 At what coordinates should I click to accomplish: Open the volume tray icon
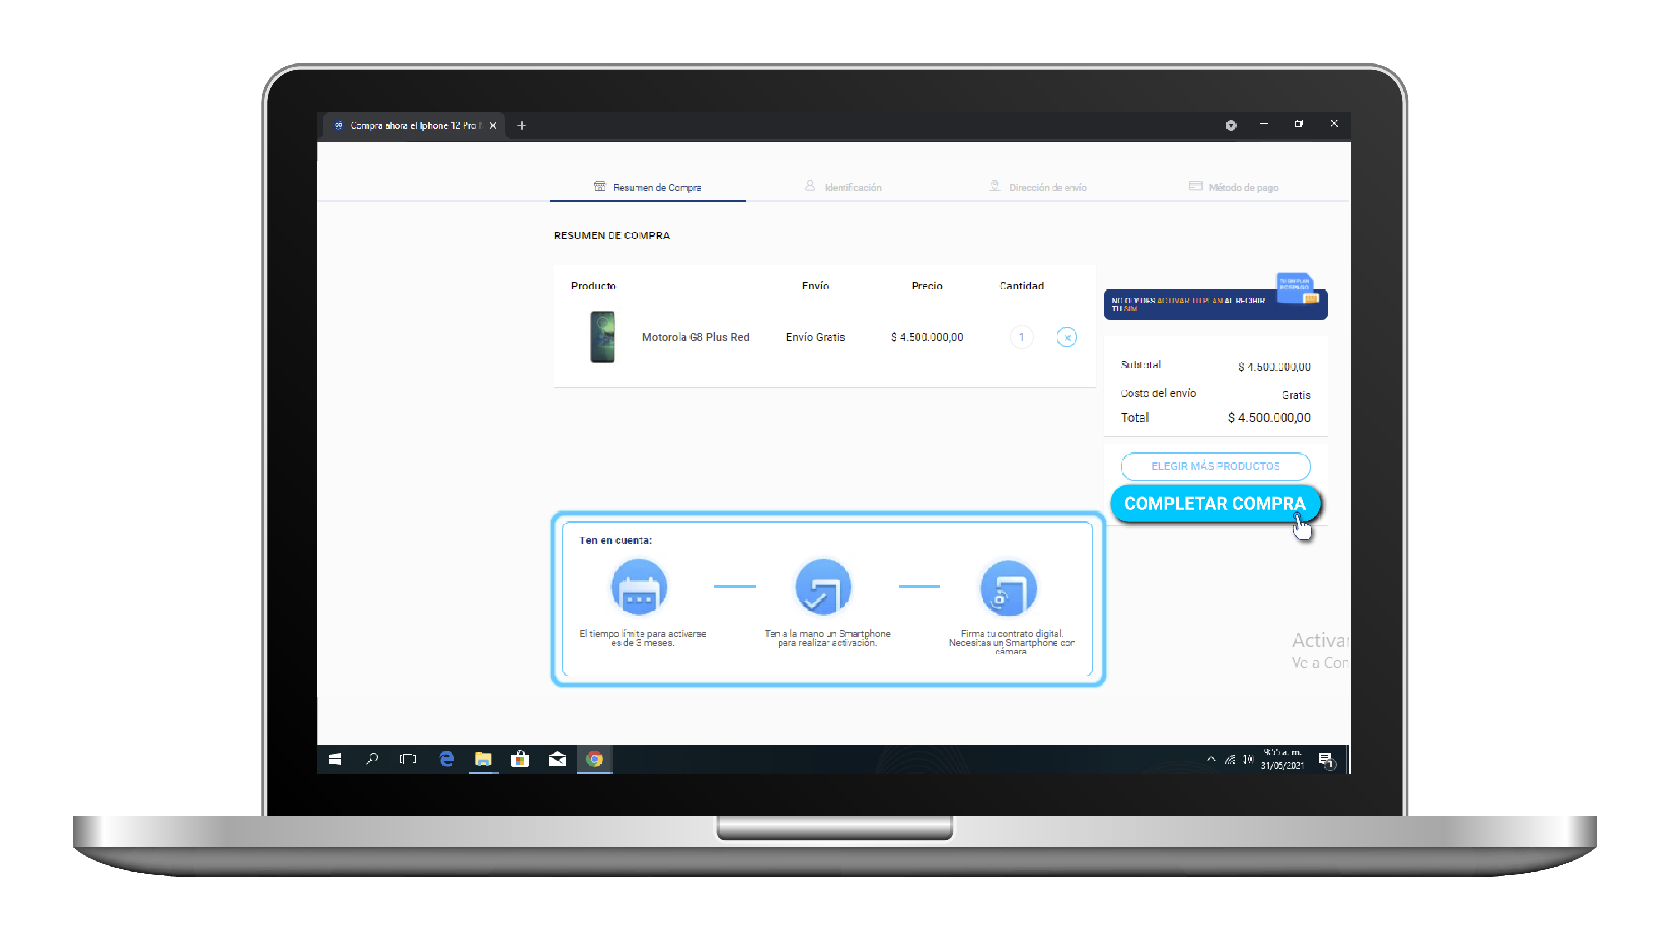[1247, 759]
